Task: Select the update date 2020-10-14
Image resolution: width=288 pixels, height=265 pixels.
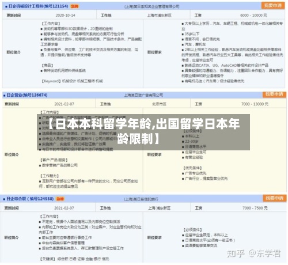Action: coord(65,15)
